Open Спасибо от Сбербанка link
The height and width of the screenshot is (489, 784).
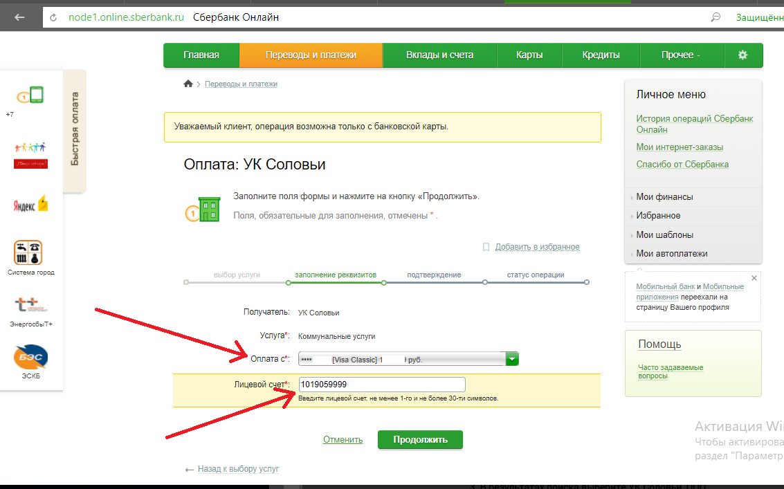point(682,164)
